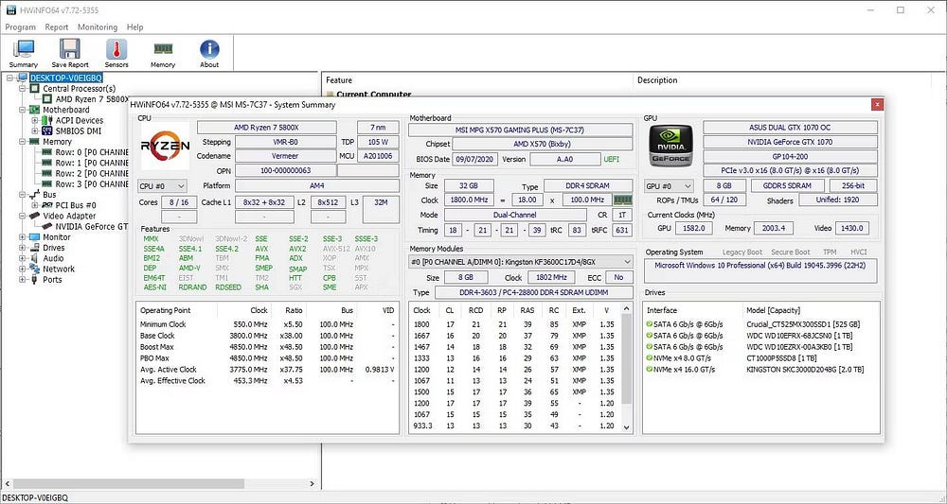947x504 pixels.
Task: Click the SMBIOS DMI icon
Action: point(47,130)
